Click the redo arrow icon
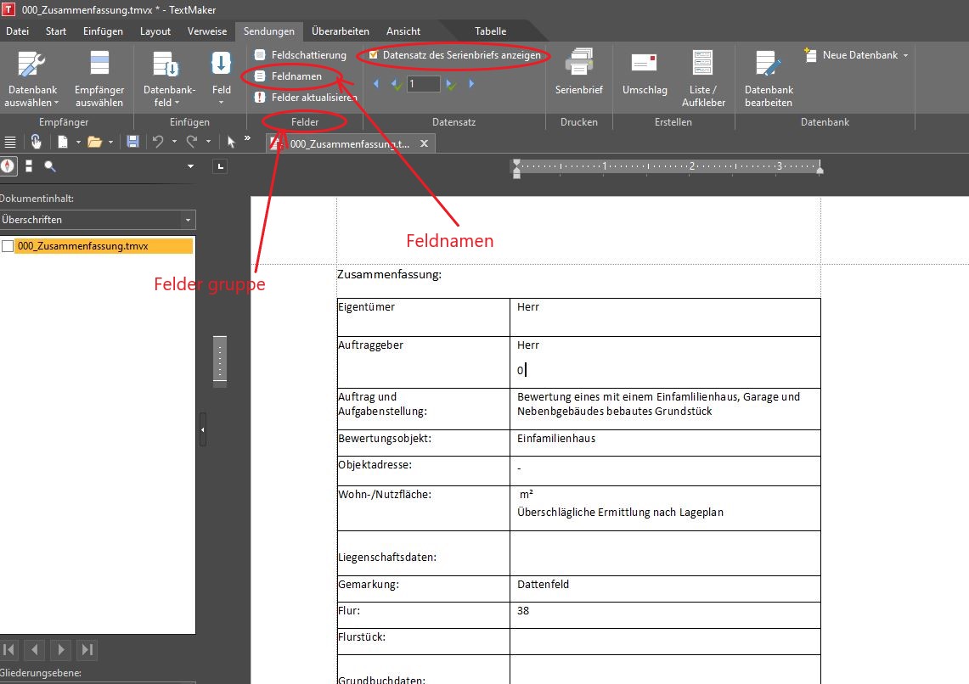Viewport: 969px width, 684px height. pyautogui.click(x=192, y=142)
